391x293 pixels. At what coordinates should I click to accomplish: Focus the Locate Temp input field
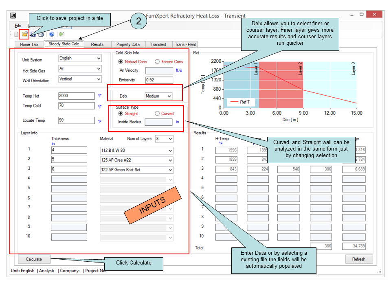point(76,120)
